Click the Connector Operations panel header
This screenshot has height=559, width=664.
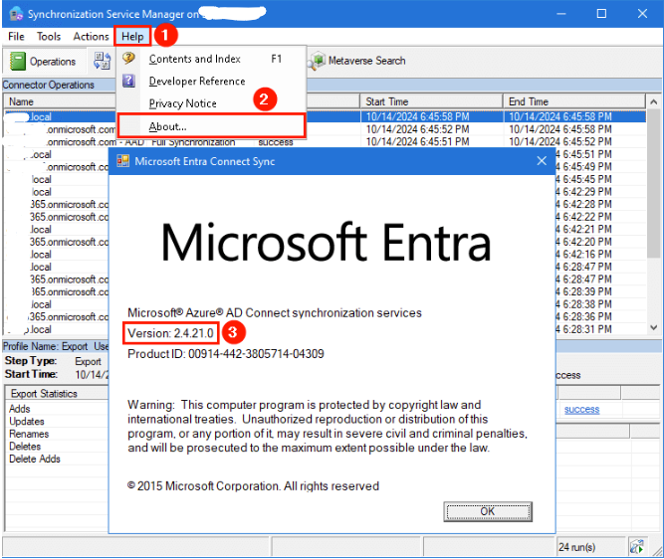(x=48, y=85)
